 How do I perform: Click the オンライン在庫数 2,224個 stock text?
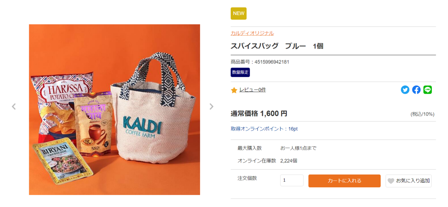[267, 161]
